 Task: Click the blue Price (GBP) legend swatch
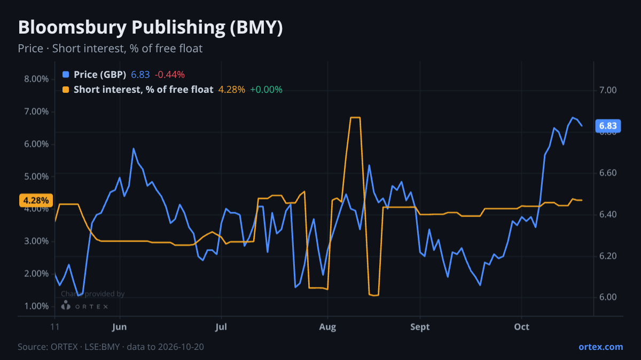pyautogui.click(x=66, y=75)
